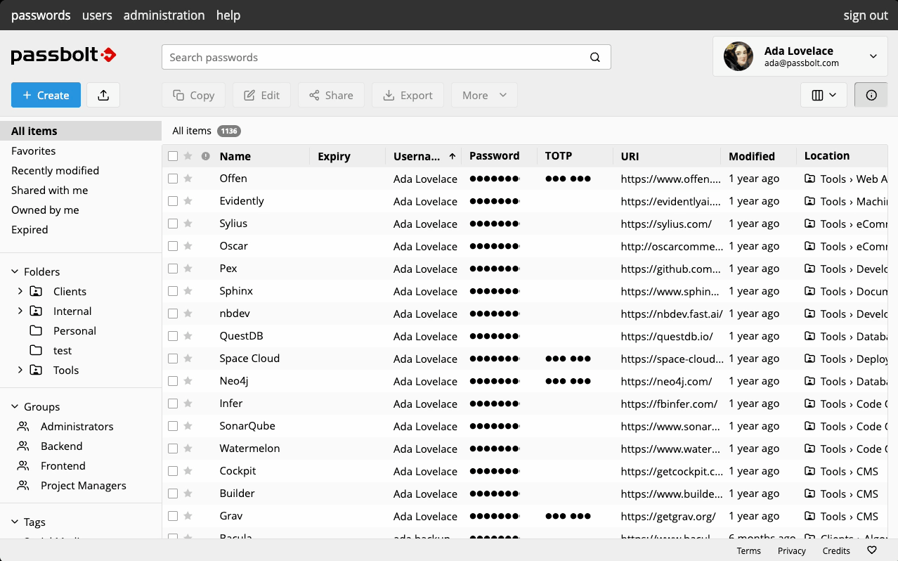Open the users top menu
This screenshot has height=561, width=898.
click(x=97, y=15)
